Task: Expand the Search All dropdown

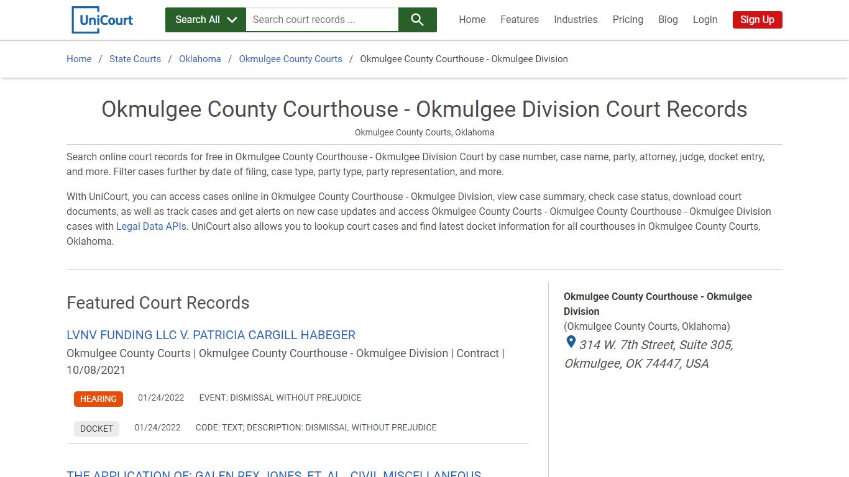Action: 206,20
